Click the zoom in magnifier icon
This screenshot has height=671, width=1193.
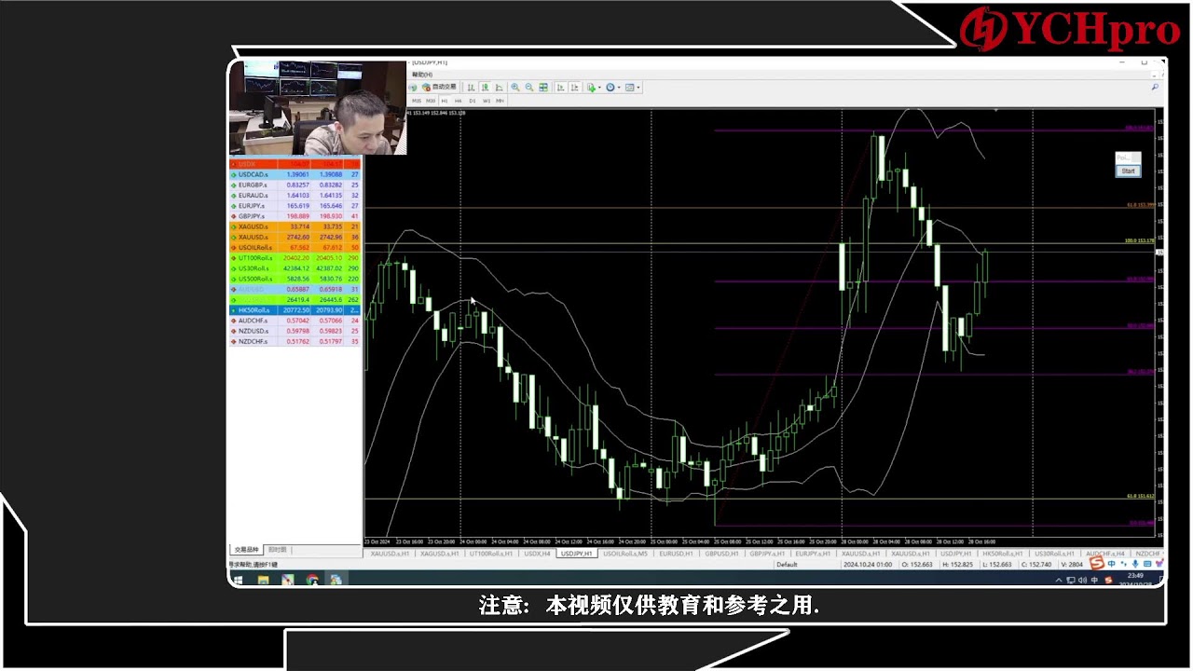point(515,87)
